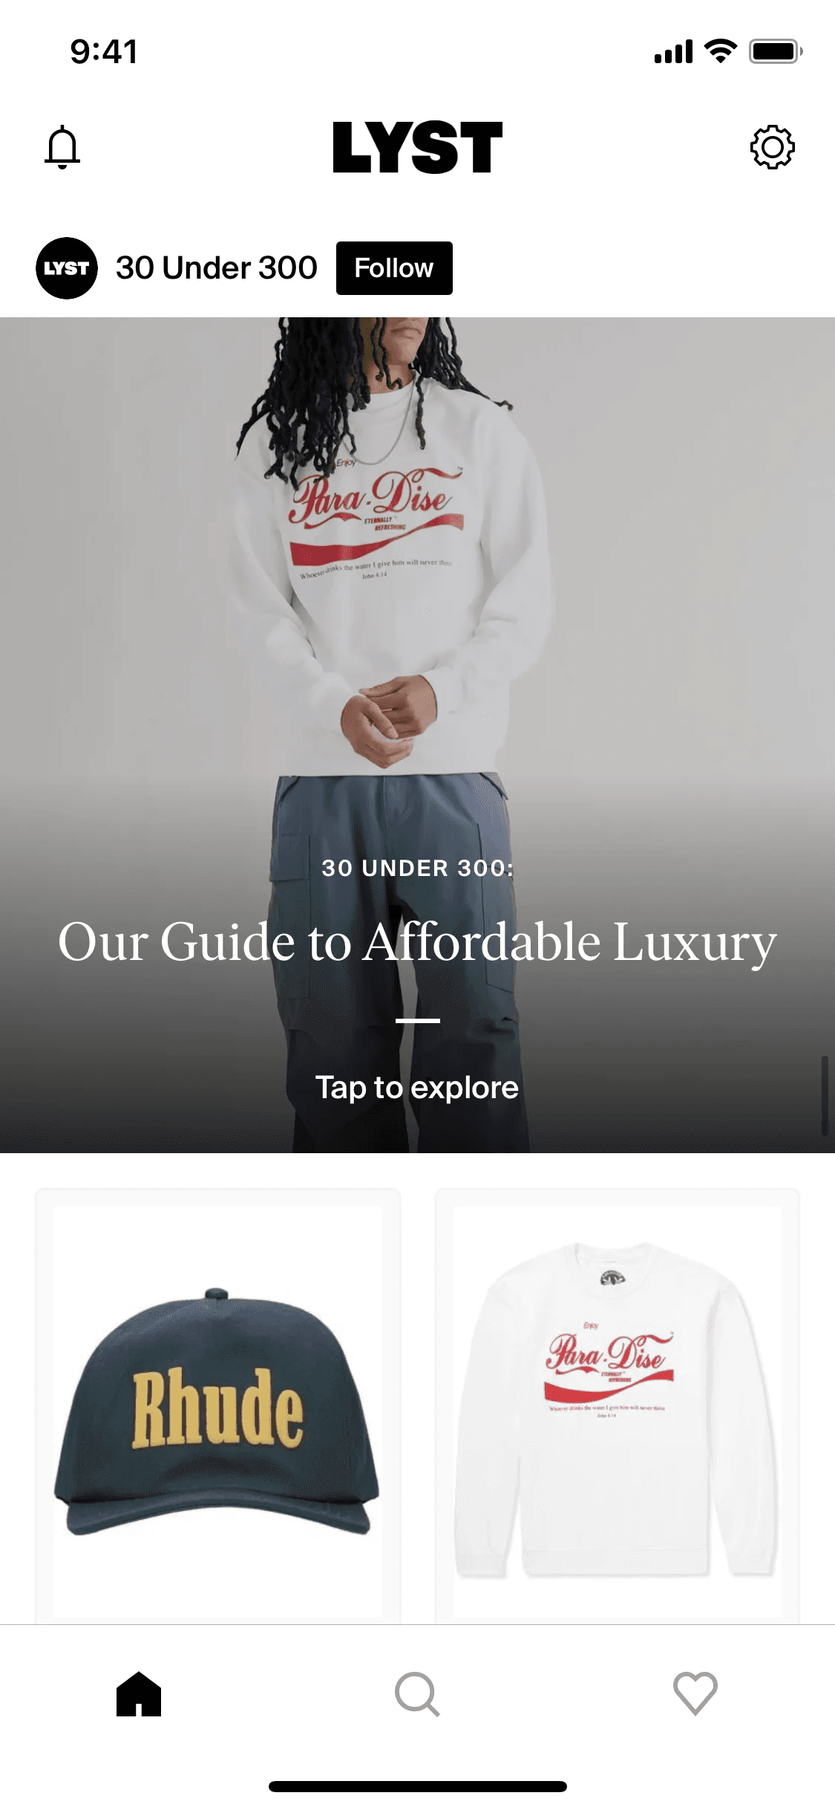Open notifications bell icon
835x1810 pixels.
click(62, 147)
